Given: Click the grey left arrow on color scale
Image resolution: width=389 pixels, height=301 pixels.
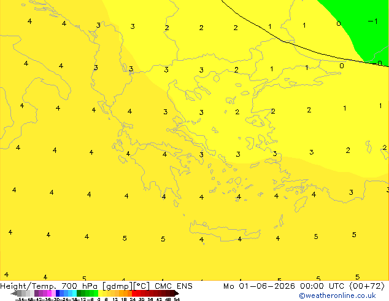Looking at the screenshot, I should [13, 294].
